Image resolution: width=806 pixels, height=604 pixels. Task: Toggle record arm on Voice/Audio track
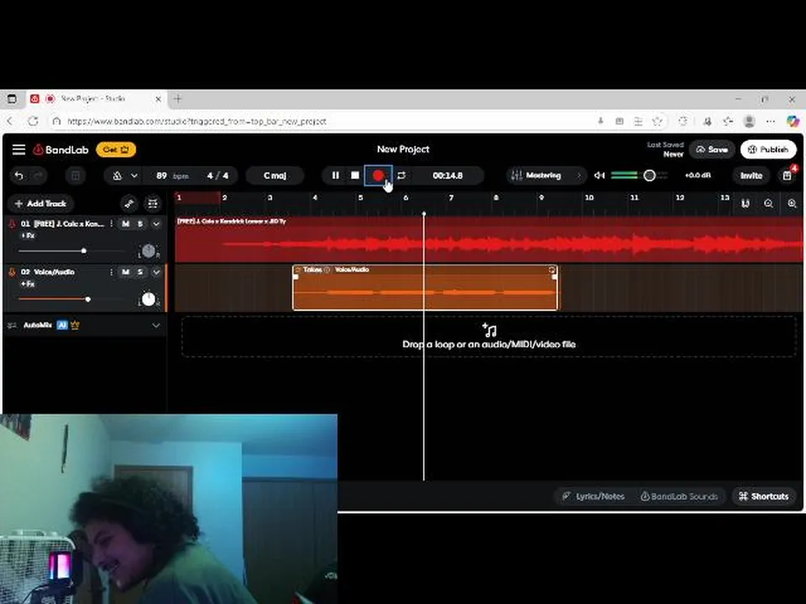[13, 272]
